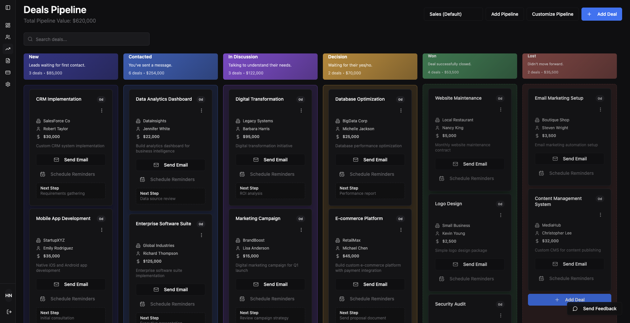Send Email for Content Management System deal
Viewport: 630px width, 323px height.
tap(570, 264)
